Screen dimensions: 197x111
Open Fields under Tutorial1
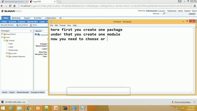pos(10,44)
